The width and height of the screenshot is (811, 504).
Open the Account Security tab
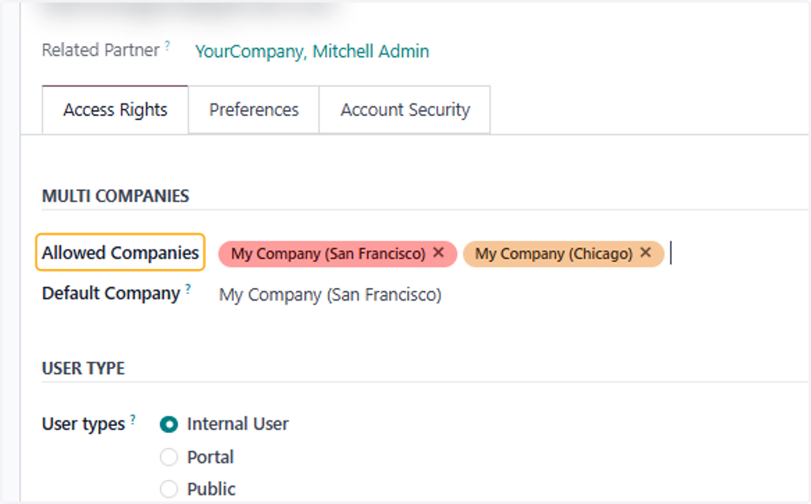pos(405,109)
